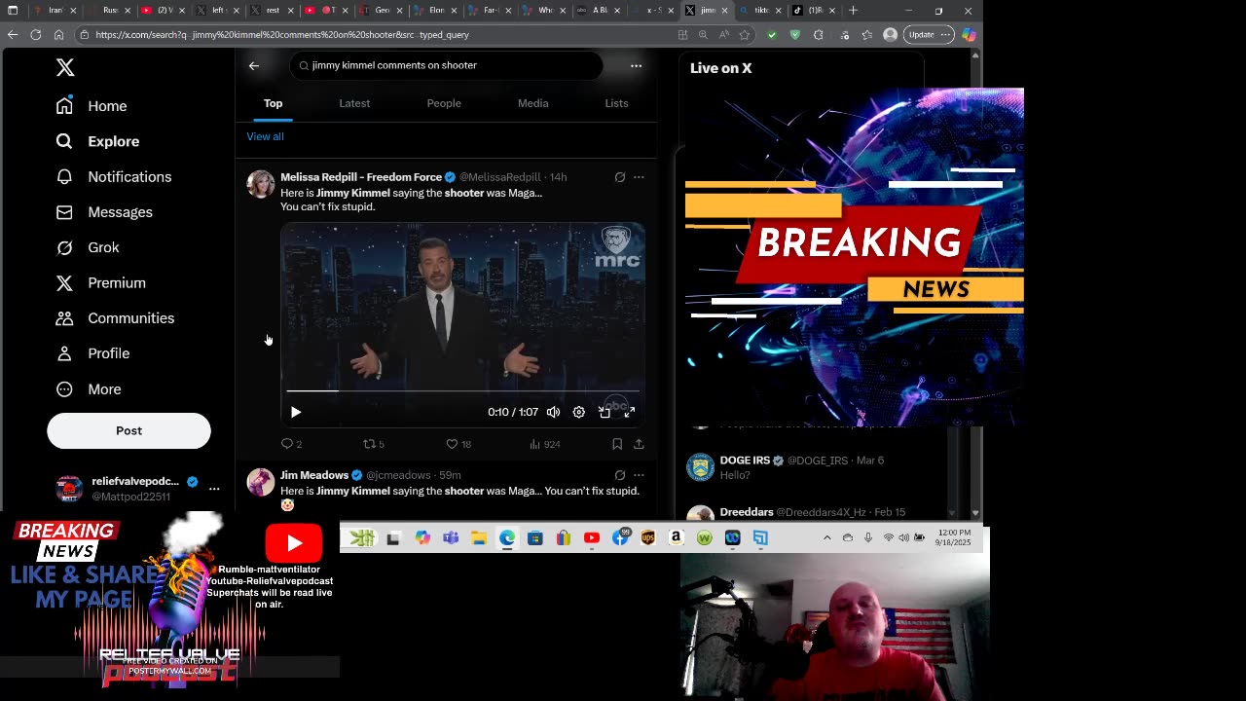Switch to the Media tab
1246x701 pixels.
tap(532, 103)
